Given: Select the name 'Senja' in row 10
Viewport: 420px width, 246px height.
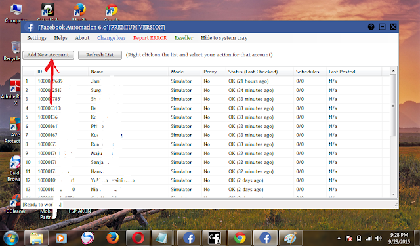Looking at the screenshot, I should pos(97,163).
